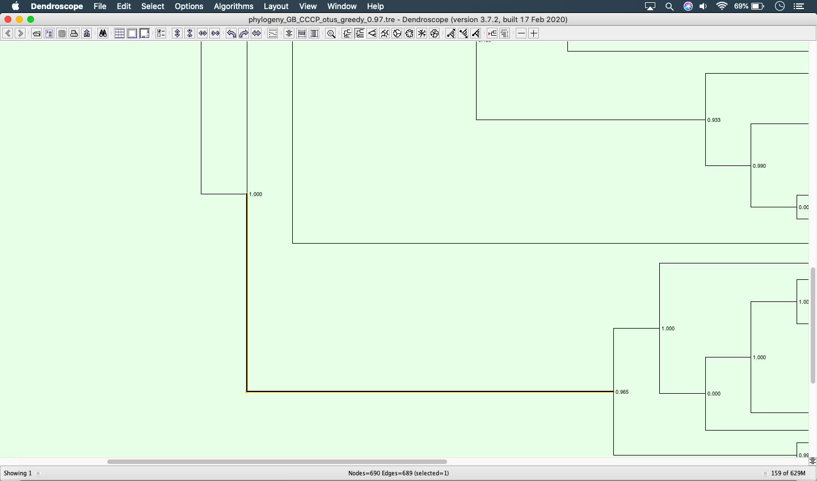Click the Ladderize Random icon
The width and height of the screenshot is (817, 481).
tap(476, 33)
